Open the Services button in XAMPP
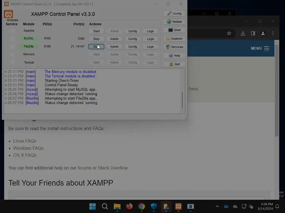The image size is (285, 213). 174,47
